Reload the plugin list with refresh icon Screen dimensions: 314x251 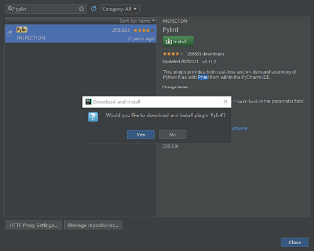pos(93,9)
